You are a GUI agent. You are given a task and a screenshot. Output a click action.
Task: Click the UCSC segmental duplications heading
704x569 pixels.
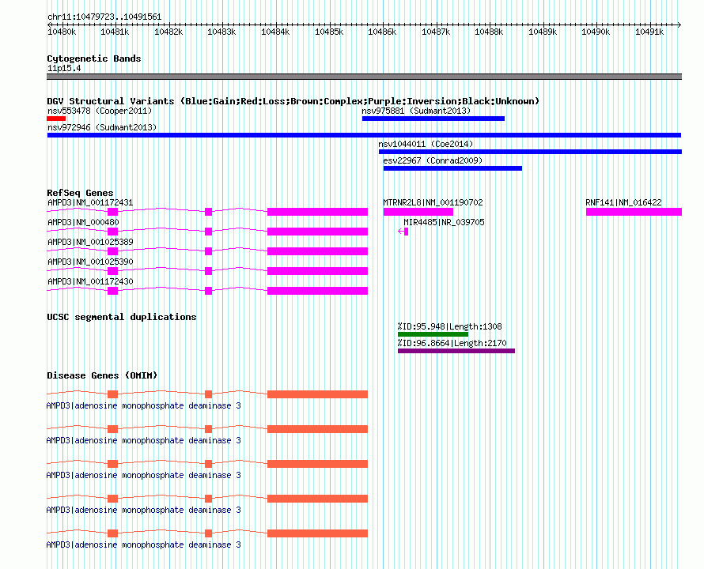[121, 317]
